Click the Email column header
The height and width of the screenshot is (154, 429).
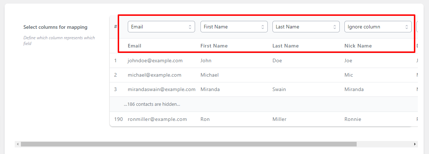coord(134,46)
